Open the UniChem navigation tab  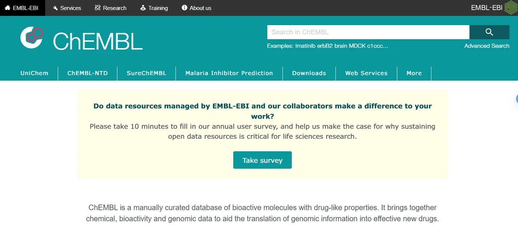(34, 73)
